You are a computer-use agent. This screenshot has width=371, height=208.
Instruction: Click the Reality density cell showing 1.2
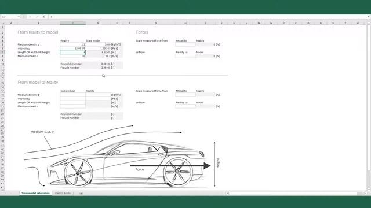point(72,44)
